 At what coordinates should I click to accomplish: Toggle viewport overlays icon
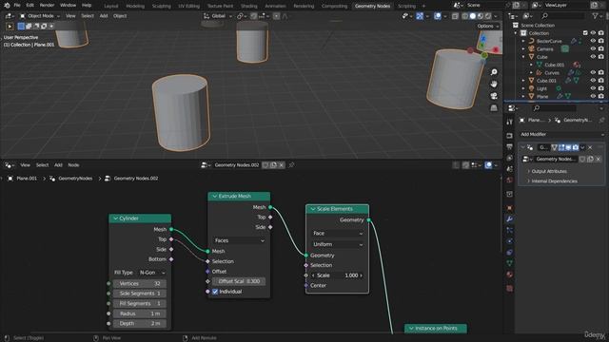point(438,16)
